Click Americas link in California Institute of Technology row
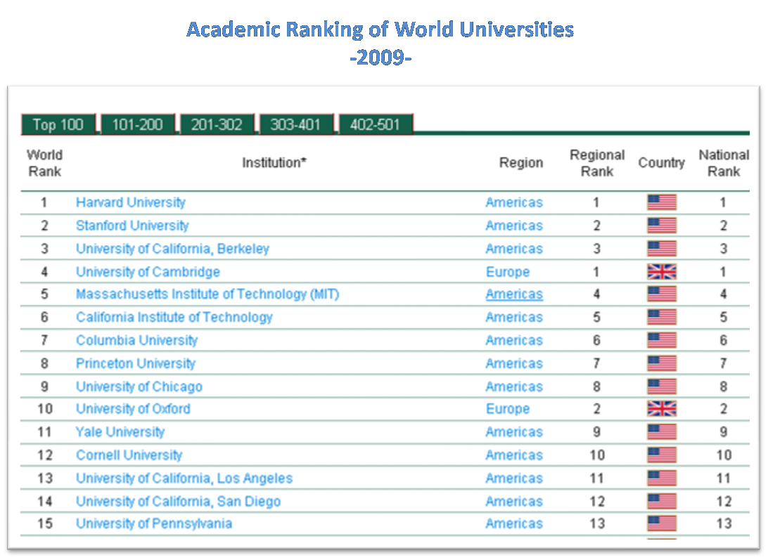This screenshot has height=560, width=768. click(514, 317)
